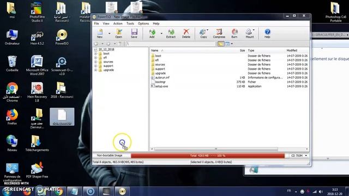This screenshot has width=349, height=196.
Task: Select the Microsoft Office Word 2007 icon
Action: (x=37, y=65)
